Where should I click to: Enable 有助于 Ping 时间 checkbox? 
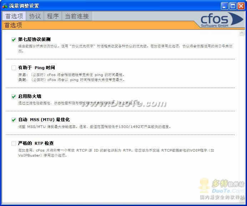coord(14,68)
